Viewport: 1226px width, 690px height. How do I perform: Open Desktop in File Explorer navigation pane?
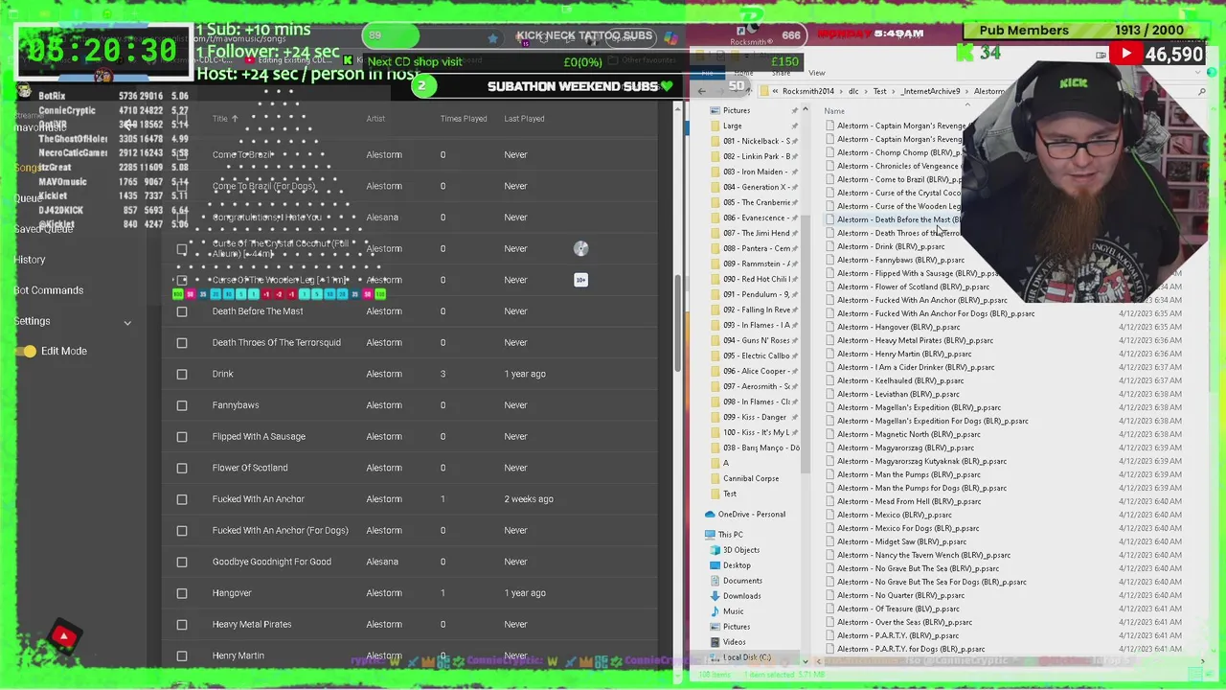(737, 565)
